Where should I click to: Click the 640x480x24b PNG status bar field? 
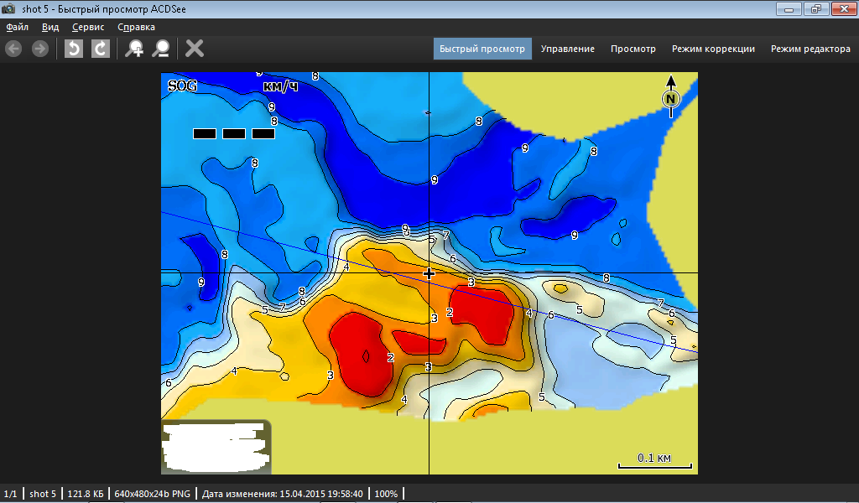click(154, 494)
